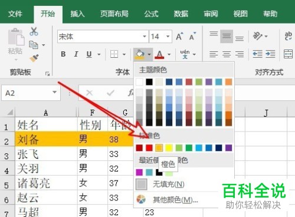Center text horizontally
The width and height of the screenshot is (295, 217).
tap(227, 54)
